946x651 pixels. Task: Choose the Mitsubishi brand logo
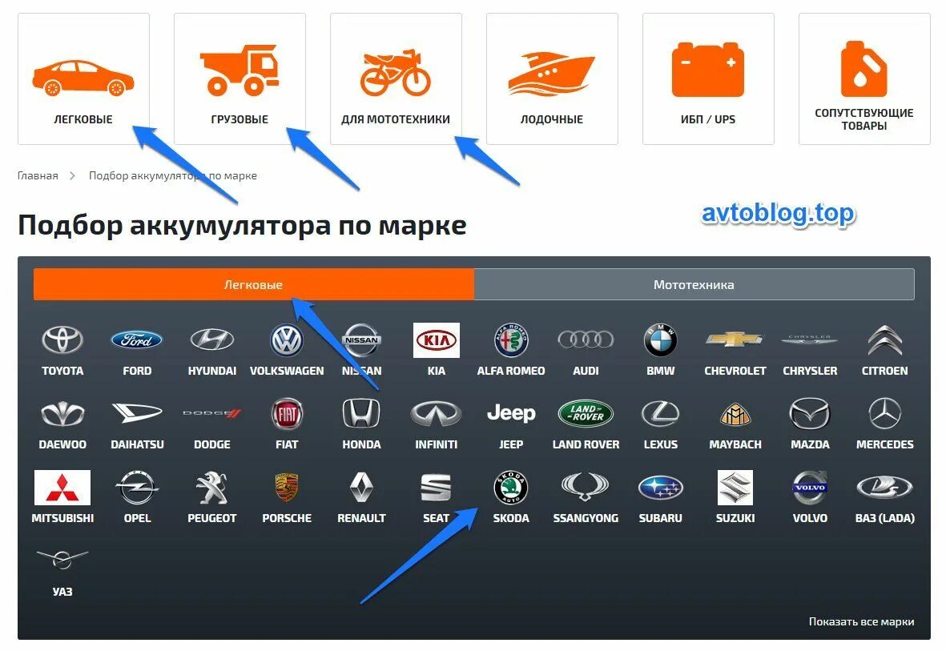pyautogui.click(x=62, y=488)
